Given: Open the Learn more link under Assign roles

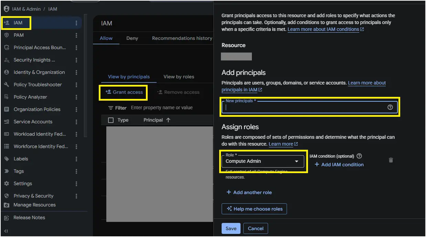Looking at the screenshot, I should click(x=283, y=144).
